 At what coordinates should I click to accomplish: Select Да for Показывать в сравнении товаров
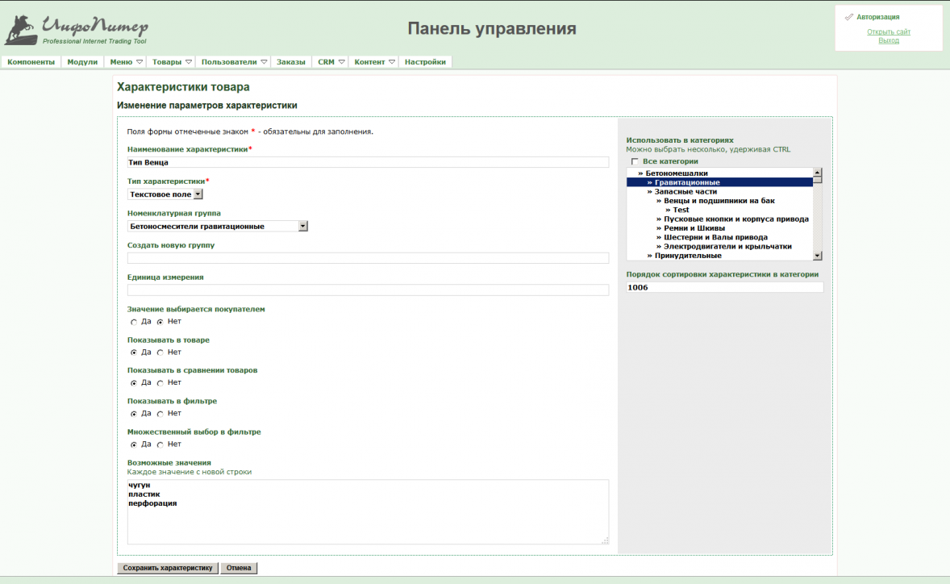[134, 383]
